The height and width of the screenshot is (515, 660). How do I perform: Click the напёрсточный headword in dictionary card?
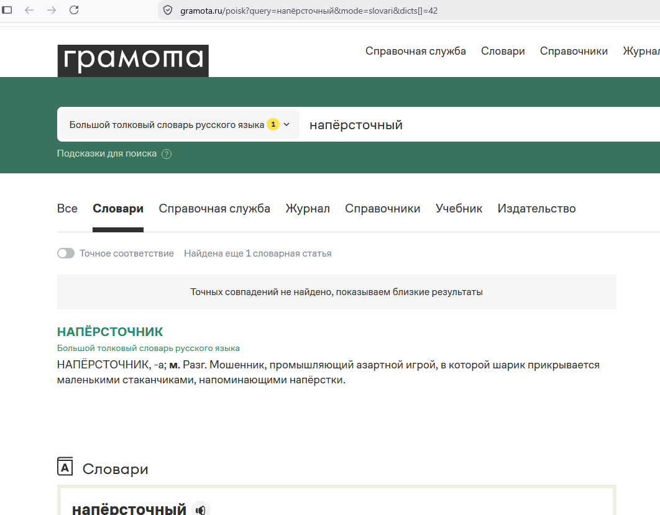[129, 509]
